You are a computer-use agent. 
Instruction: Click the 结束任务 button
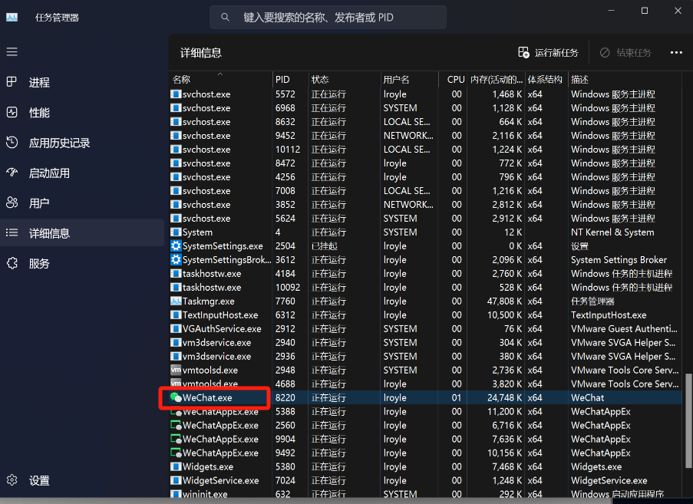pos(625,53)
